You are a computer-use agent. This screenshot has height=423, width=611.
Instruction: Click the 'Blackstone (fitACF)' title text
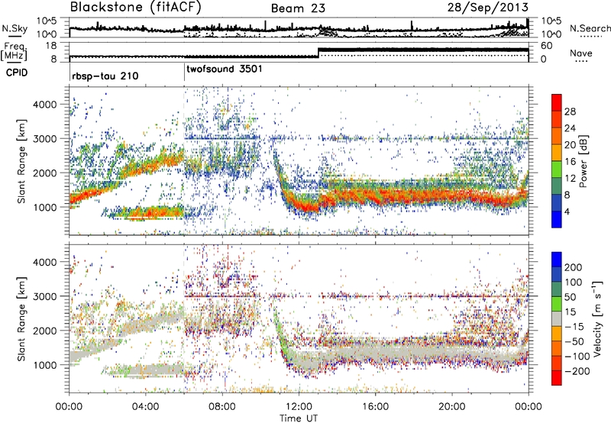coord(136,8)
